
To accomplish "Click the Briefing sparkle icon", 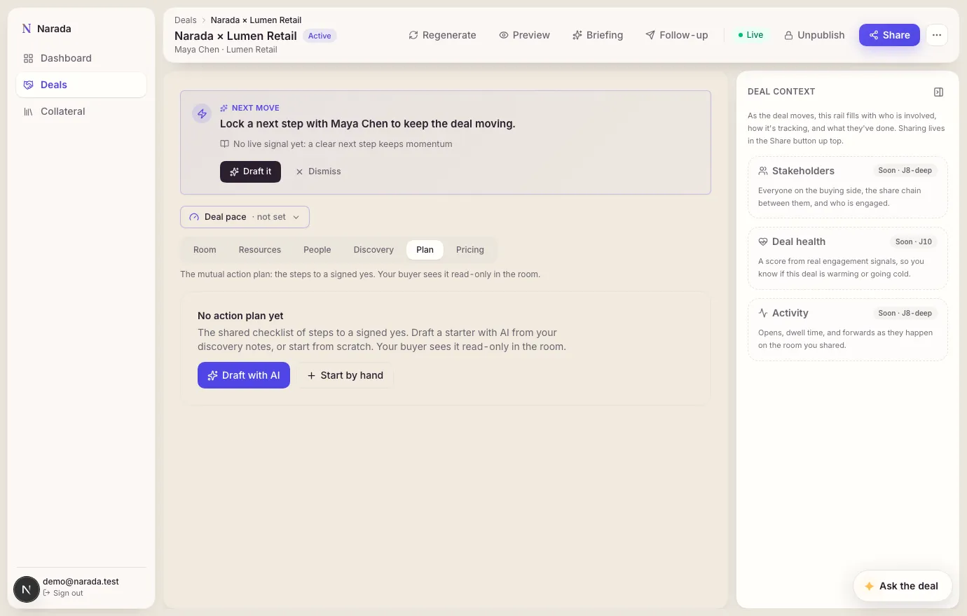I will tap(577, 35).
